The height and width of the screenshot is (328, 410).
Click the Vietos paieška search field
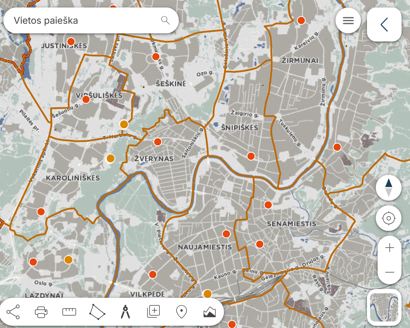[x=91, y=21]
